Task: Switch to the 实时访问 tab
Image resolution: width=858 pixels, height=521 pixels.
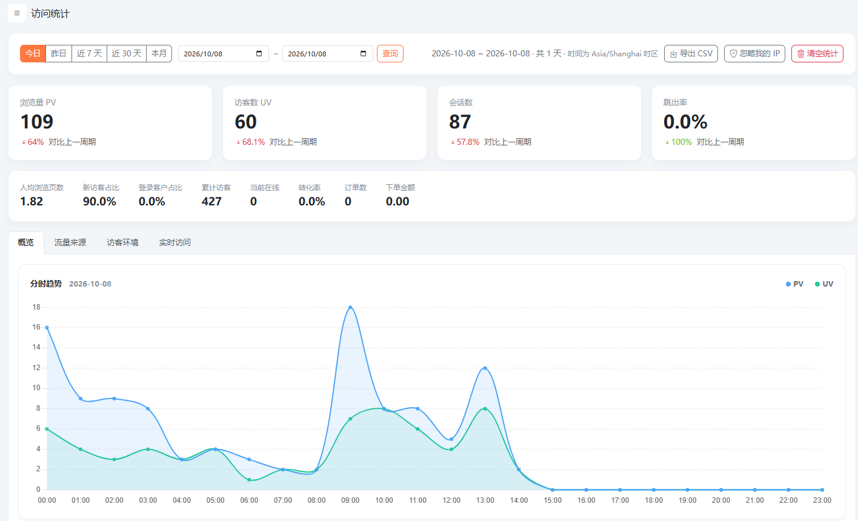Action: point(175,242)
